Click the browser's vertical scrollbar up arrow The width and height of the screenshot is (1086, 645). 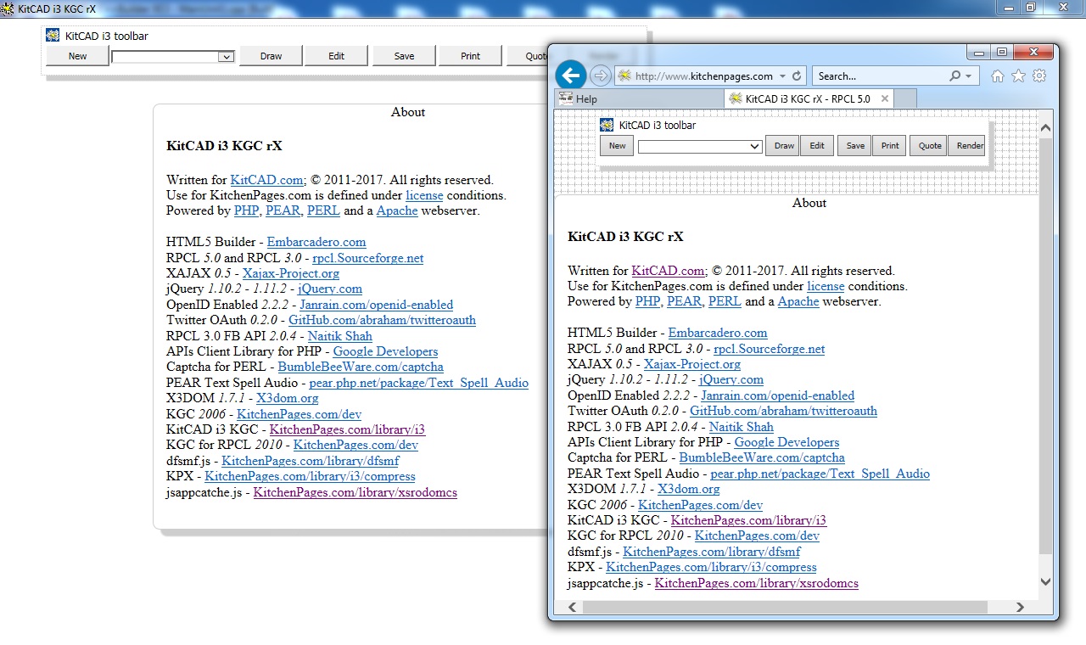pyautogui.click(x=1045, y=128)
